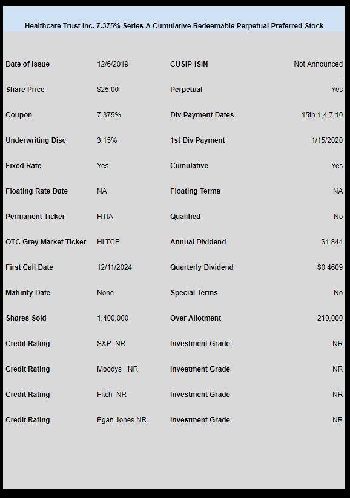Click the 1st Div Payment date 1/15/2020
The image size is (350, 498).
click(x=327, y=140)
